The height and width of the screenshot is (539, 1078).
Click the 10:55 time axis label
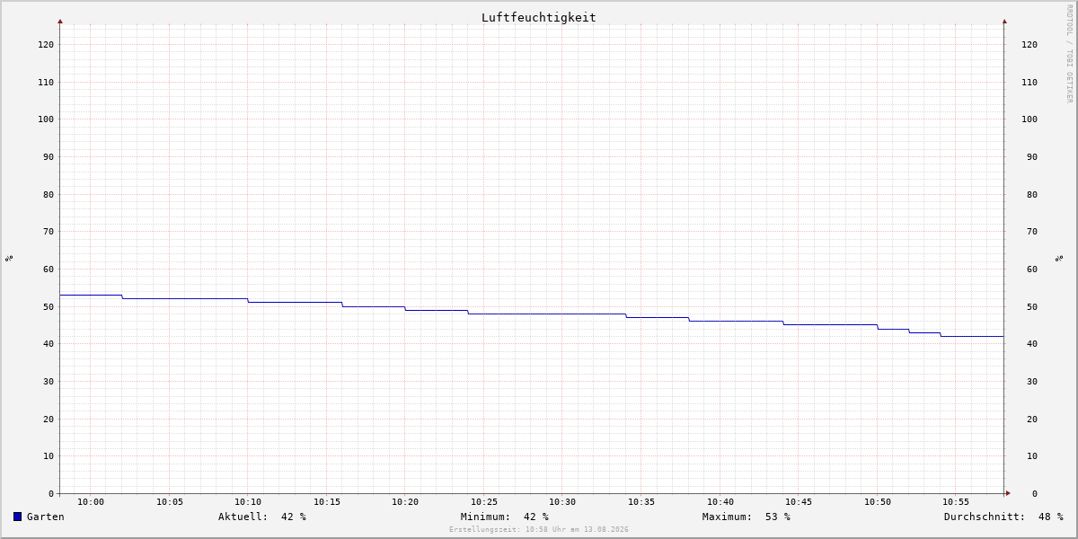956,502
